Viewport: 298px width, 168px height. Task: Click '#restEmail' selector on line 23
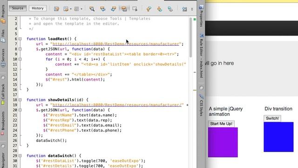coord(62,126)
